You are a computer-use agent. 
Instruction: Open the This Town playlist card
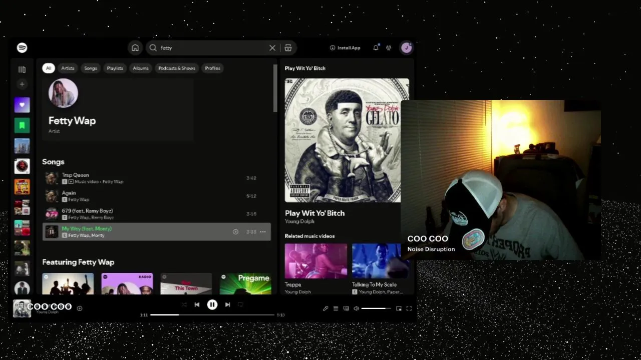coord(186,283)
